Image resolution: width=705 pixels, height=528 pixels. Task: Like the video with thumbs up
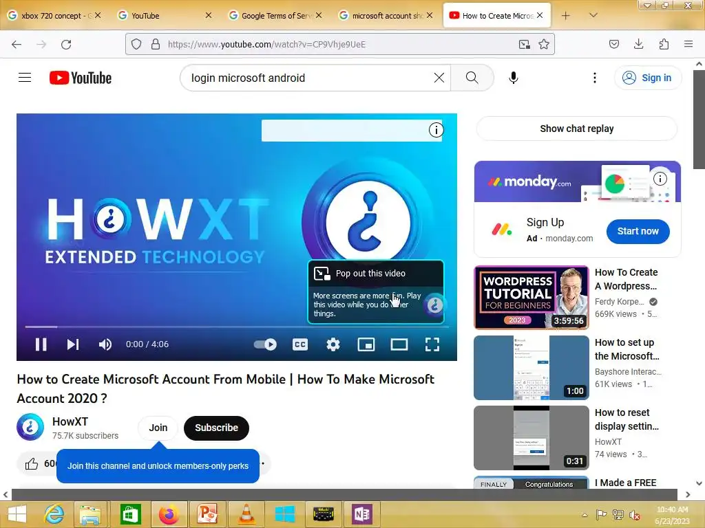click(32, 464)
